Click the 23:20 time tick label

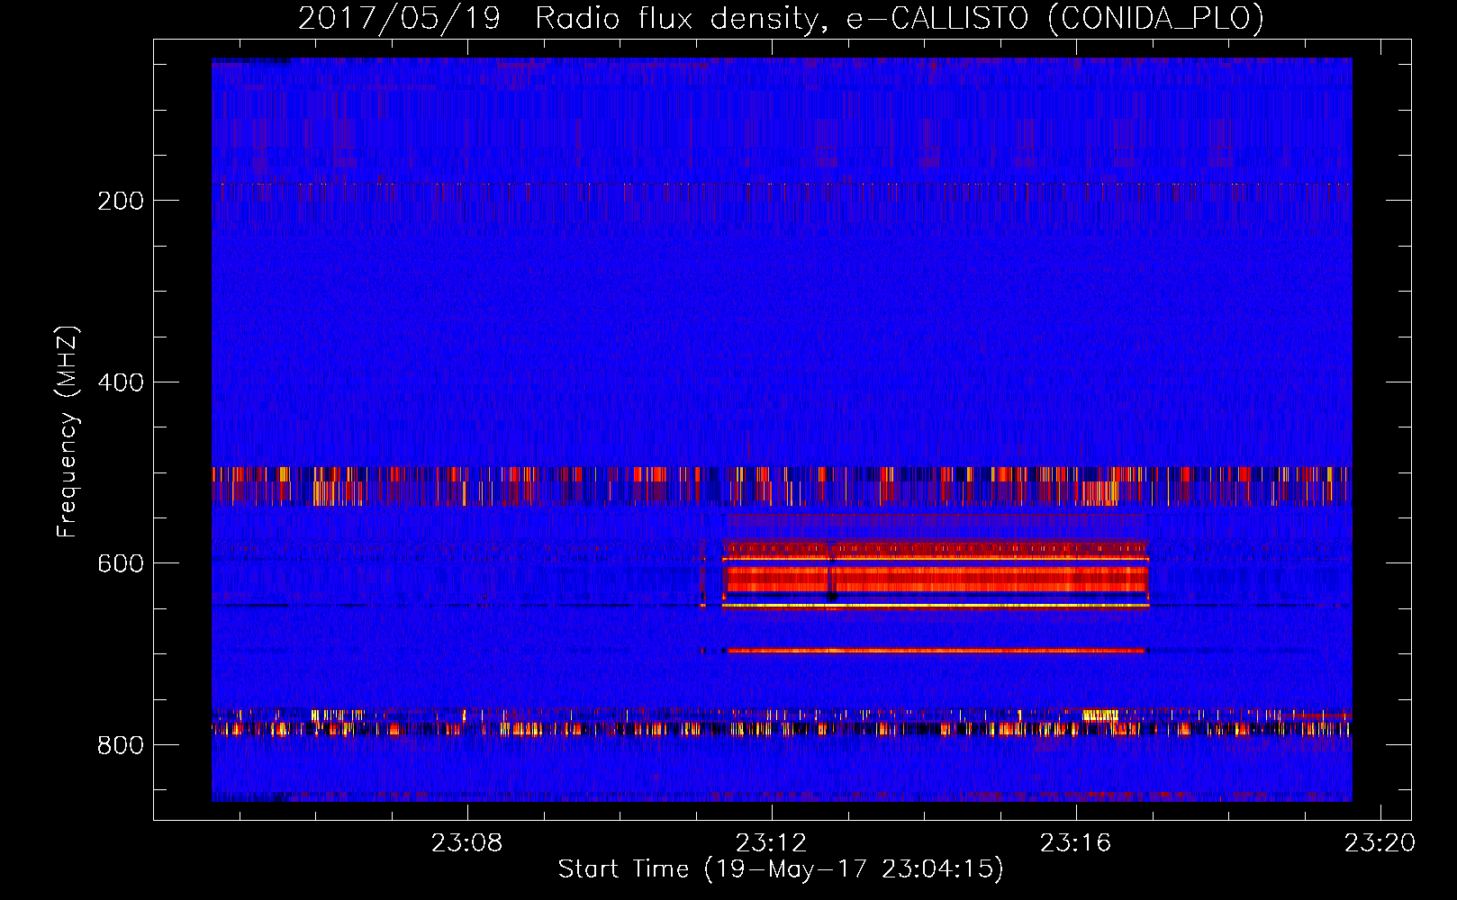click(1380, 843)
